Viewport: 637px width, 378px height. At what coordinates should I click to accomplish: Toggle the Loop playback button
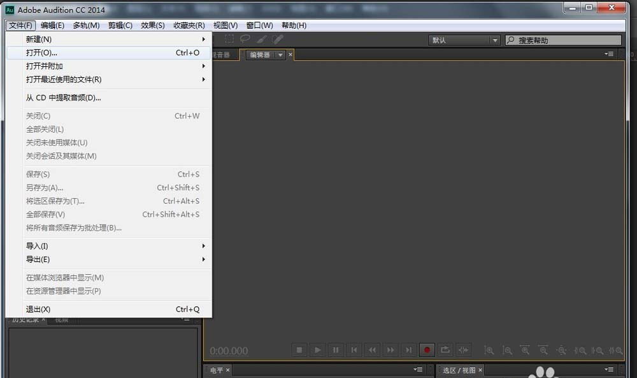coord(445,350)
